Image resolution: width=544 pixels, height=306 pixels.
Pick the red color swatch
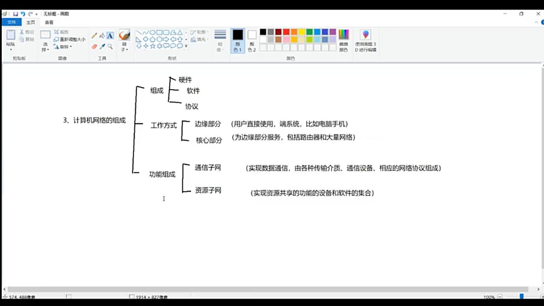286,32
